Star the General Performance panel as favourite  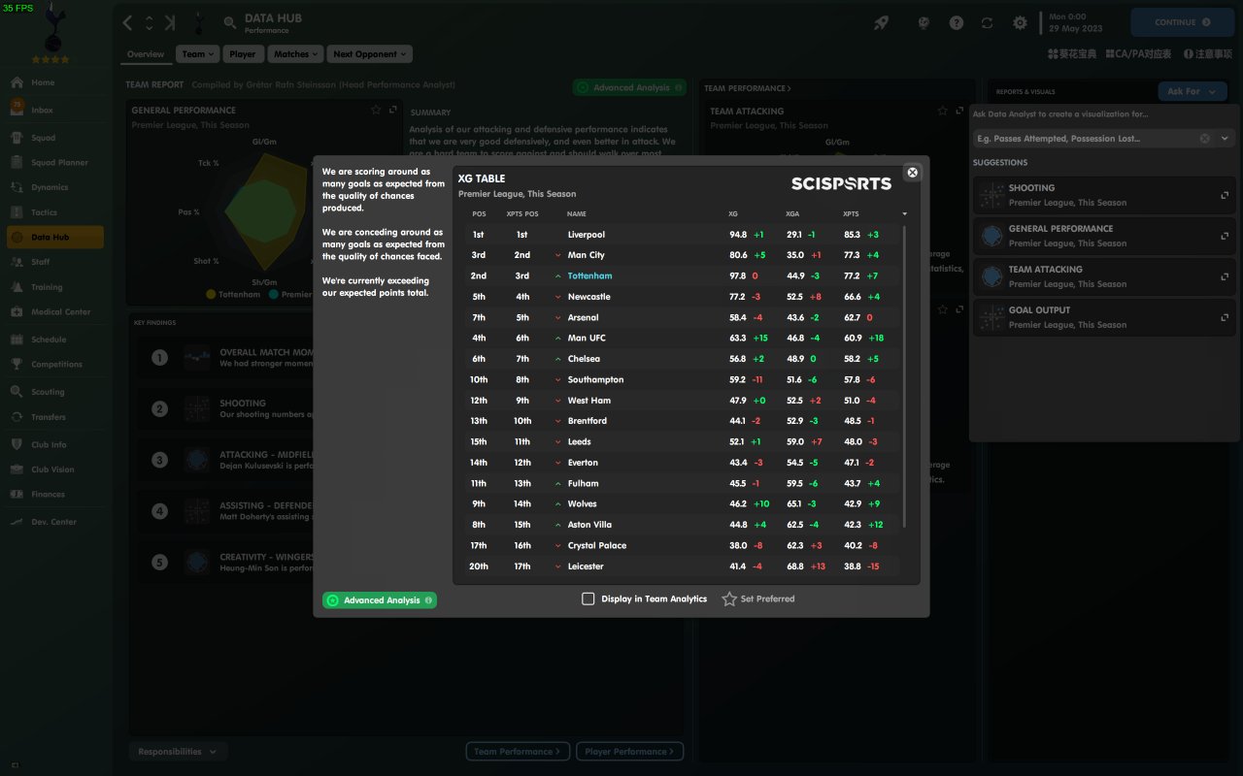(376, 111)
